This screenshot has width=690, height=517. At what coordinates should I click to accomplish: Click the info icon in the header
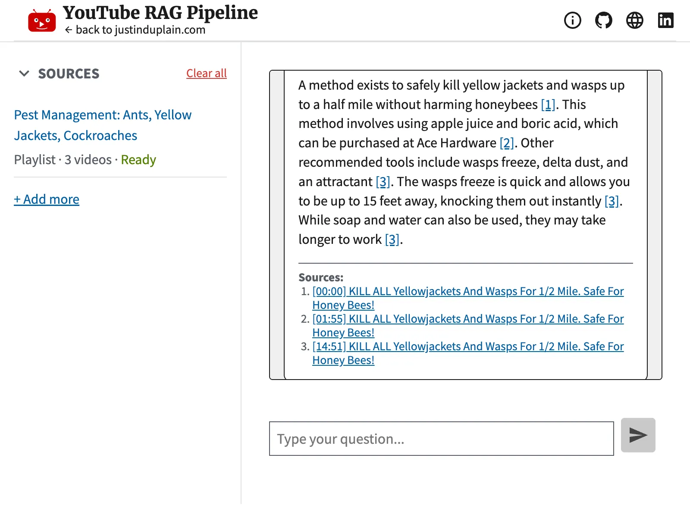pyautogui.click(x=572, y=20)
